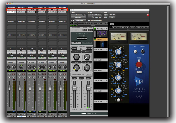
Task: Click the MIXER button in StudioRack
Action: pyautogui.click(x=76, y=43)
